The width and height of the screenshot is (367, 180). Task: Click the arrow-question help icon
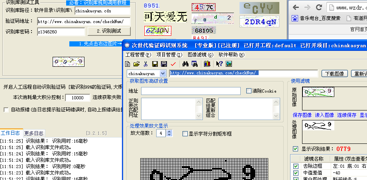pyautogui.click(x=219, y=64)
